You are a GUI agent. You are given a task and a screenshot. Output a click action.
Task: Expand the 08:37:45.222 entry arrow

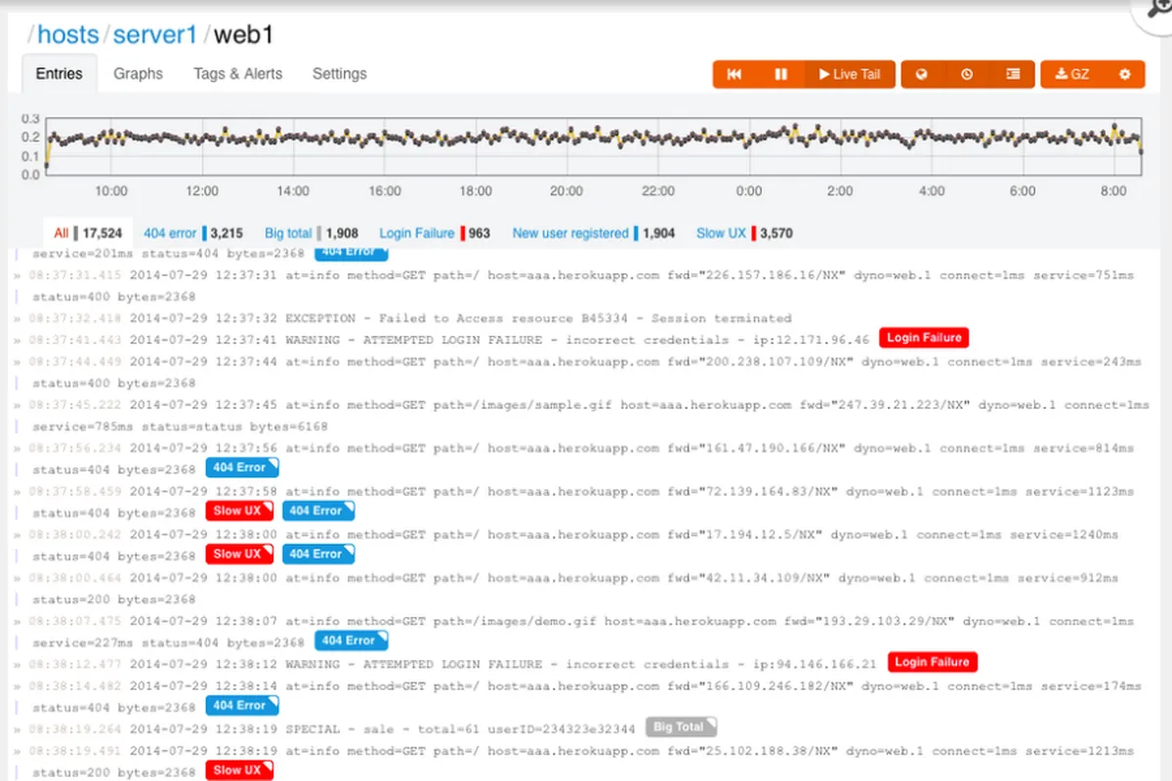pos(17,404)
